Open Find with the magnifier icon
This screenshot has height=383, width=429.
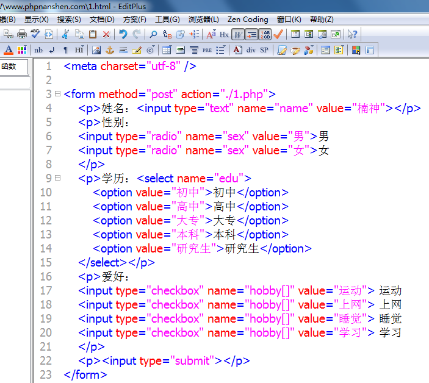153,34
